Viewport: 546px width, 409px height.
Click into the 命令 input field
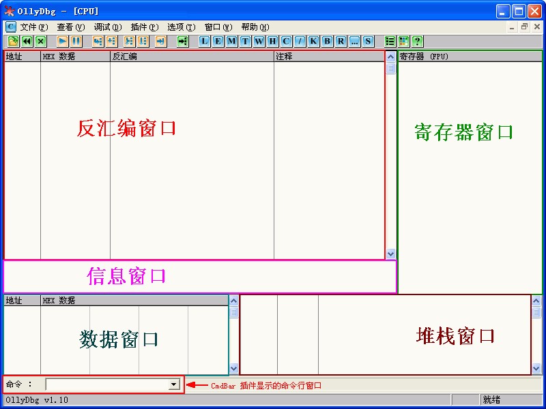pyautogui.click(x=107, y=384)
